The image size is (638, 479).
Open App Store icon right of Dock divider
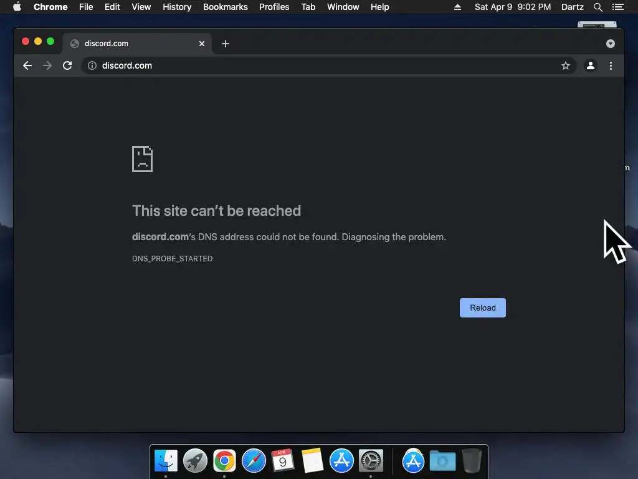[x=414, y=461]
